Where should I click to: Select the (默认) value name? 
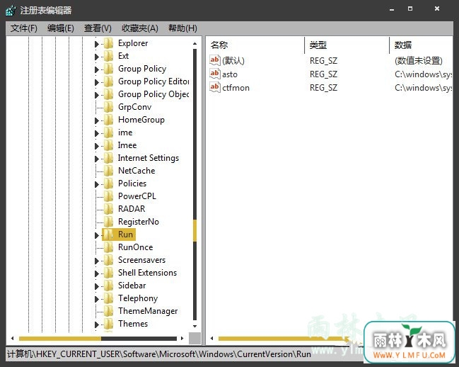pos(233,61)
